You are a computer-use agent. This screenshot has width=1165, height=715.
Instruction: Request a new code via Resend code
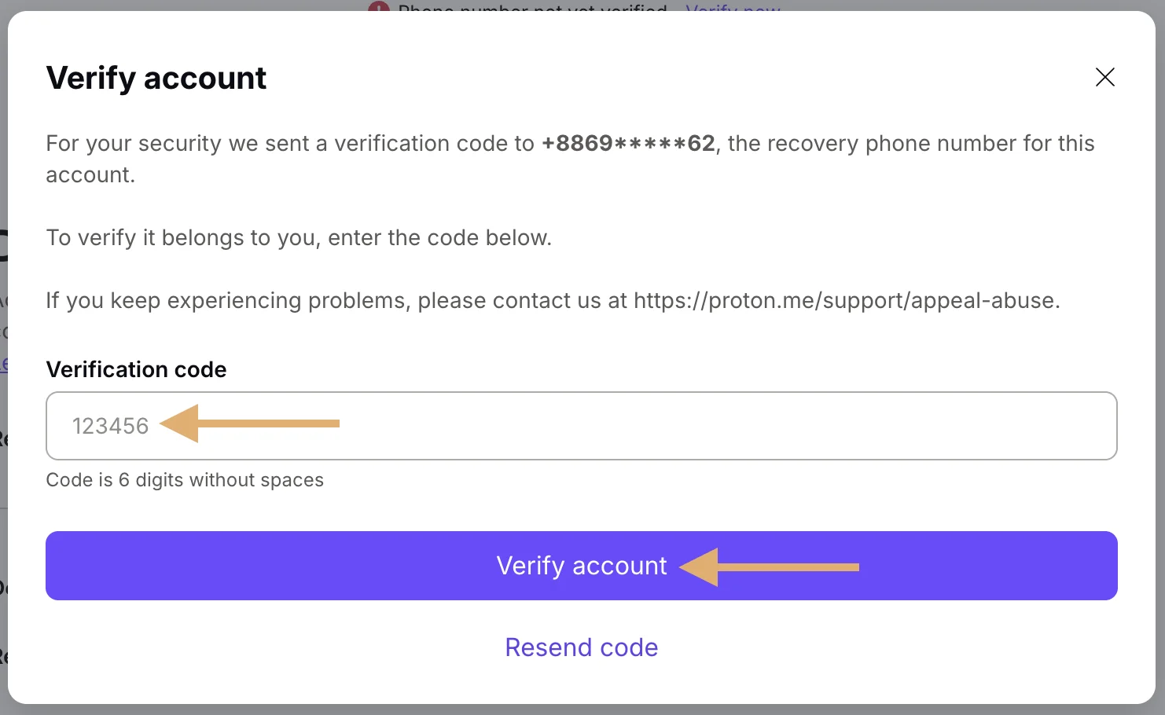[582, 647]
